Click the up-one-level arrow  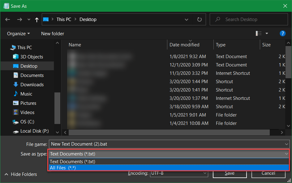pyautogui.click(x=36, y=19)
